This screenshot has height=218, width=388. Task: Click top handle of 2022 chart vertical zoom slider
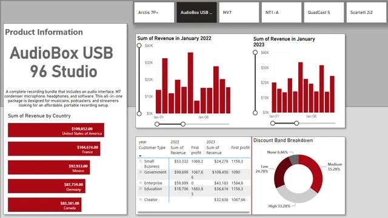pyautogui.click(x=139, y=45)
